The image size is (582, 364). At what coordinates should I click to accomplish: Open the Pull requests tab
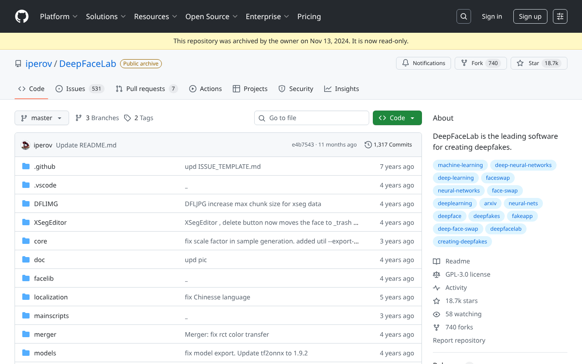146,89
